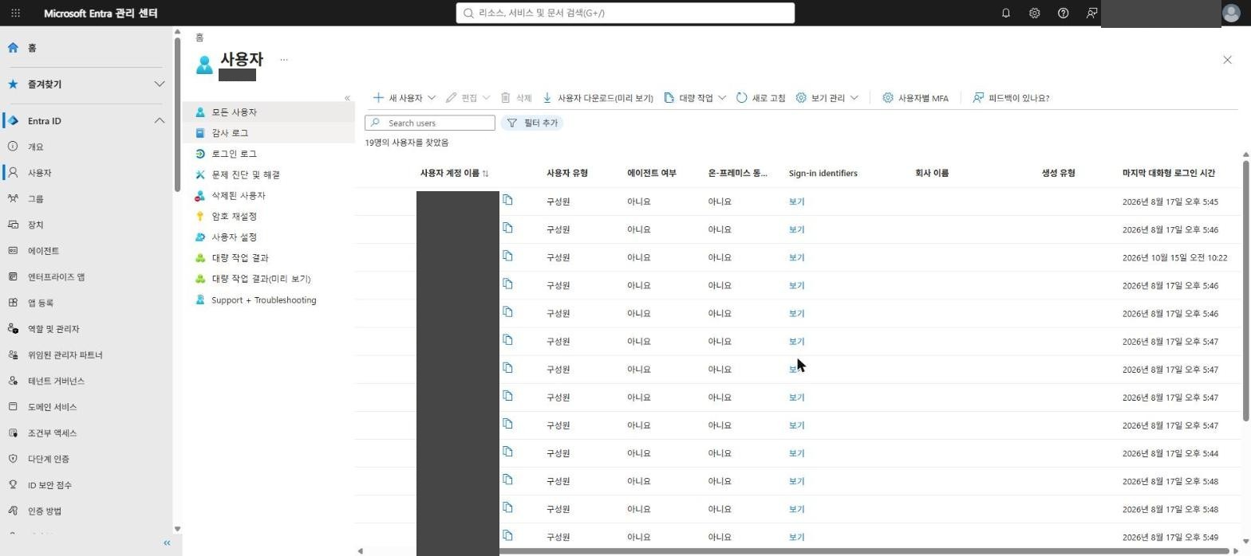Open the help question mark icon
The height and width of the screenshot is (556, 1251).
click(1063, 14)
